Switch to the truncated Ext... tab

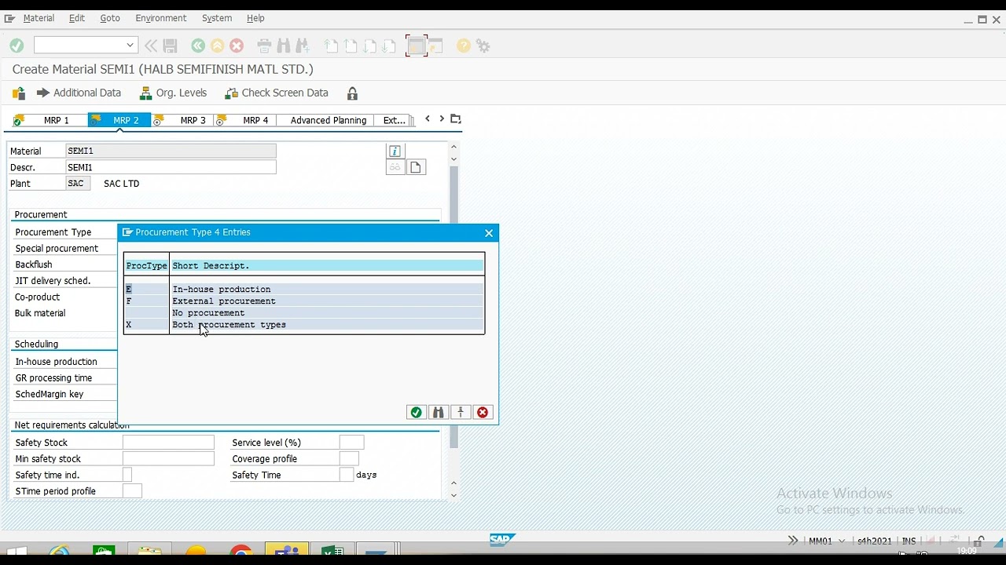click(x=394, y=120)
